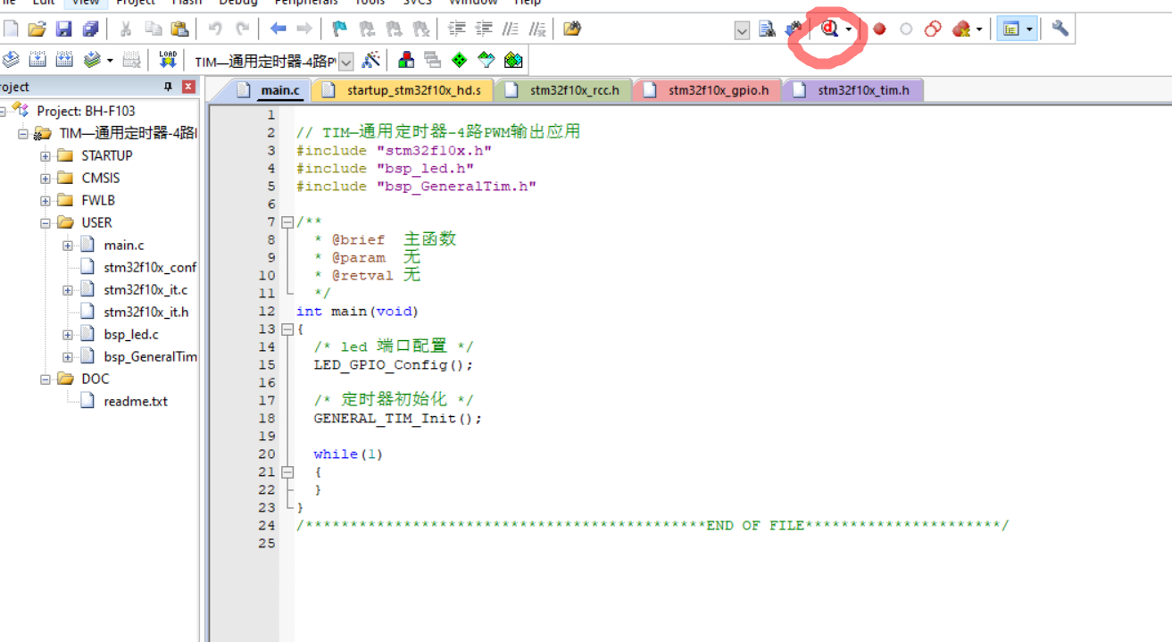
Task: Expand the CMSIS folder
Action: tap(46, 178)
